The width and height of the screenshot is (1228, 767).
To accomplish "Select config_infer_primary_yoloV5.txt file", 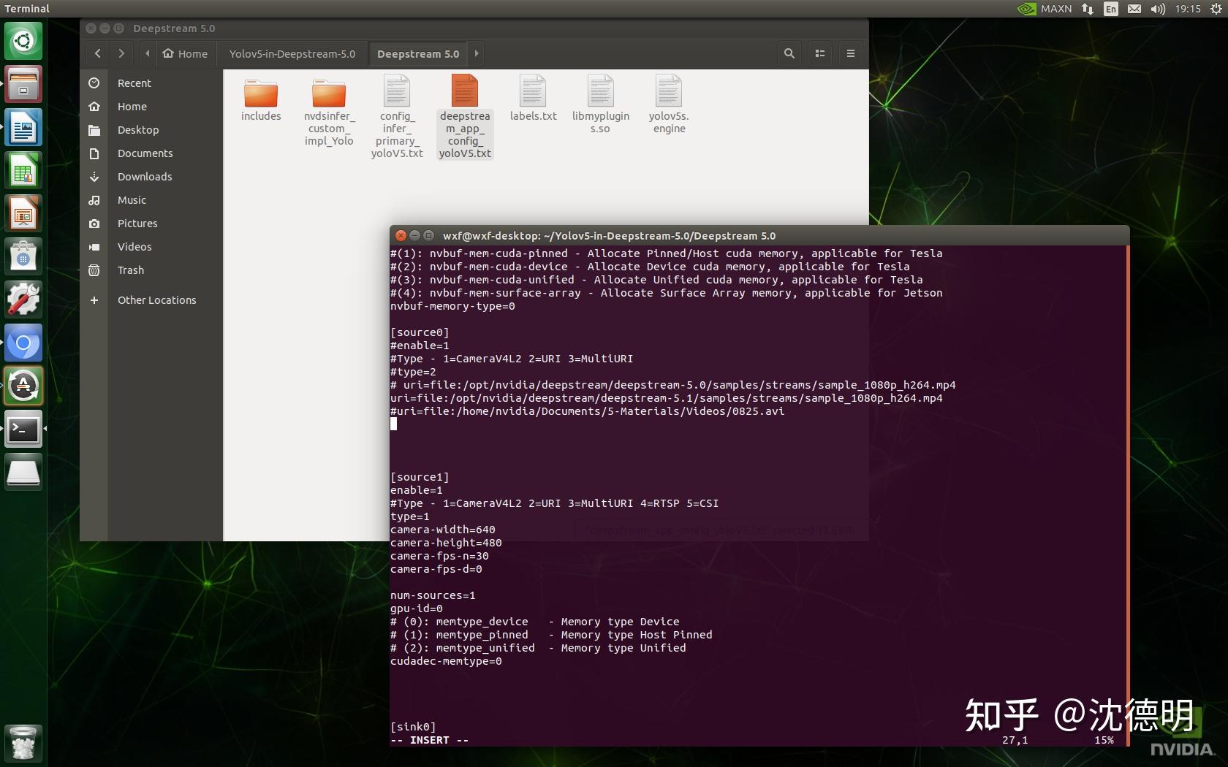I will point(397,116).
